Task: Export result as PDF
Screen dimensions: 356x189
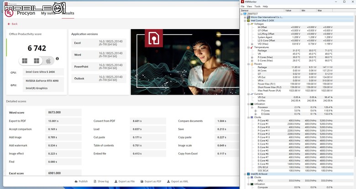Action: pyautogui.click(x=151, y=181)
